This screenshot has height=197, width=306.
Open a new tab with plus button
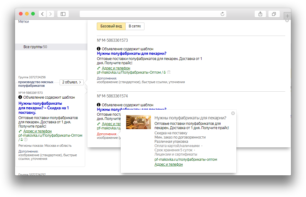tap(287, 16)
